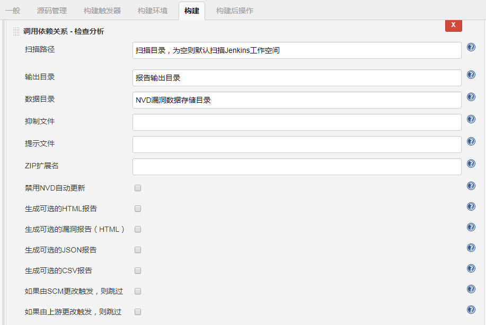Viewport: 486px width, 325px height.
Task: Click the 如果由上游更改触发，则跳过 label text
Action: [x=73, y=312]
